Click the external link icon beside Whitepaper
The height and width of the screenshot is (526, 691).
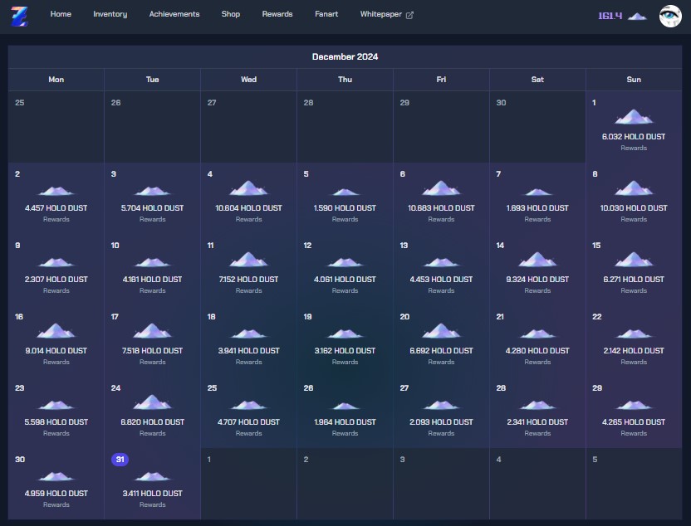pos(409,15)
